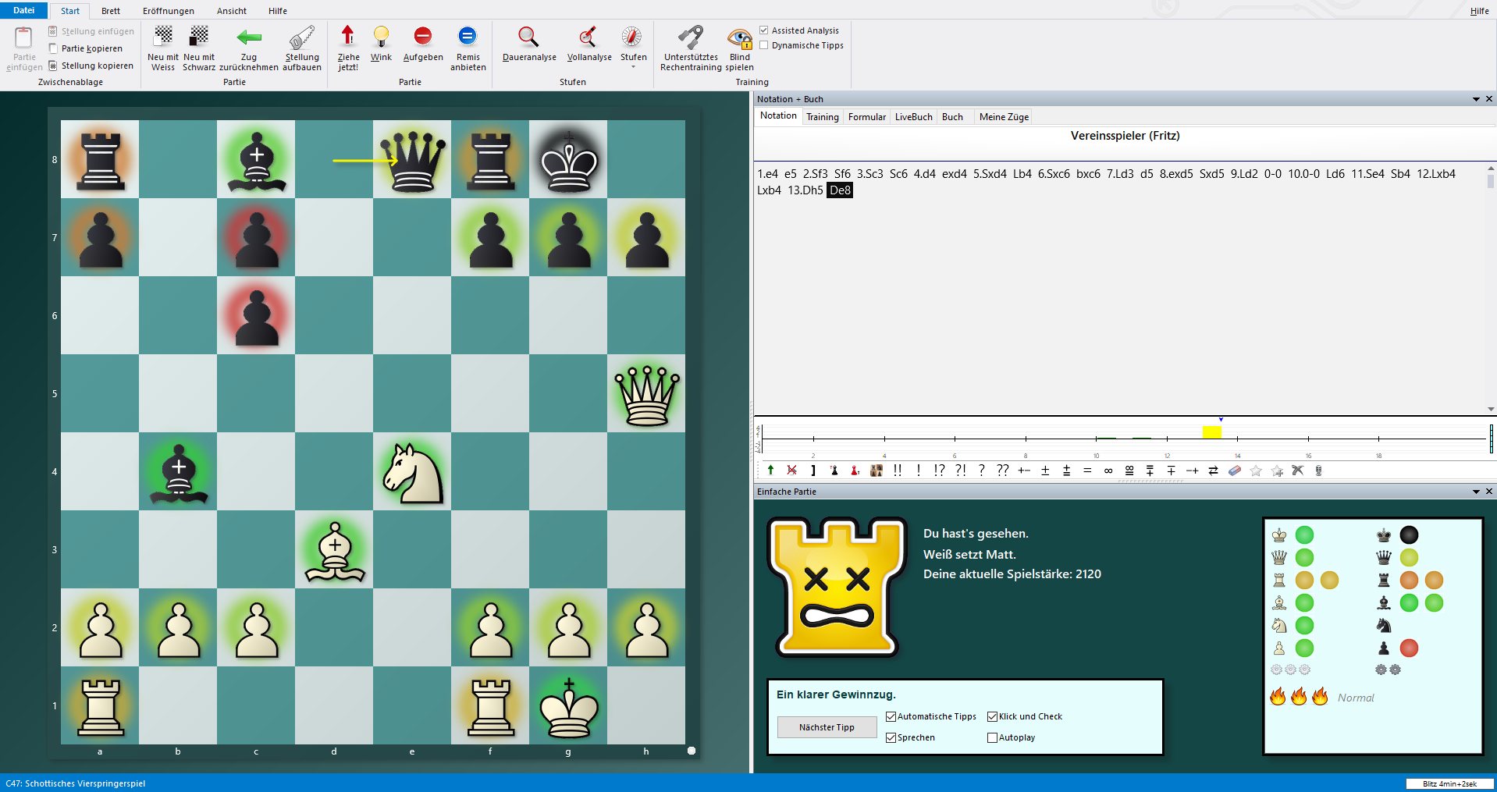Start Blind spielen mode
The height and width of the screenshot is (792, 1497).
tap(739, 48)
